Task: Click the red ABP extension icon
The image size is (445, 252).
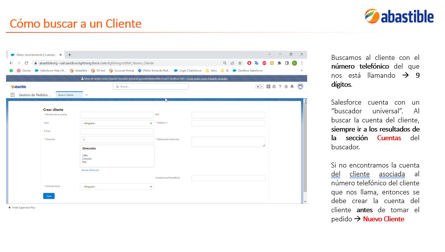Action: [264, 63]
